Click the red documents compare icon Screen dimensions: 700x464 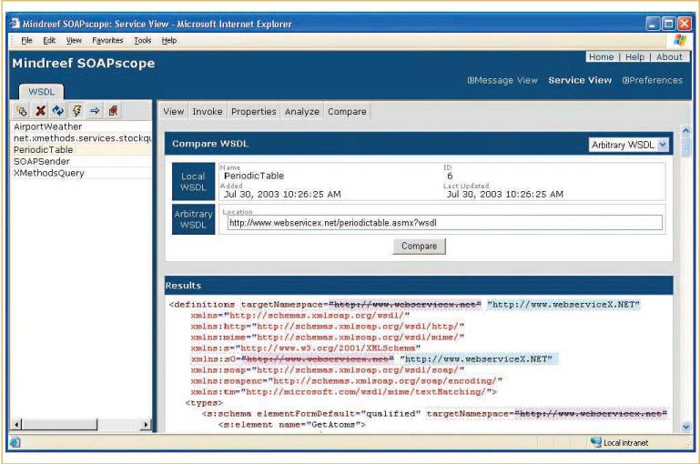point(113,111)
